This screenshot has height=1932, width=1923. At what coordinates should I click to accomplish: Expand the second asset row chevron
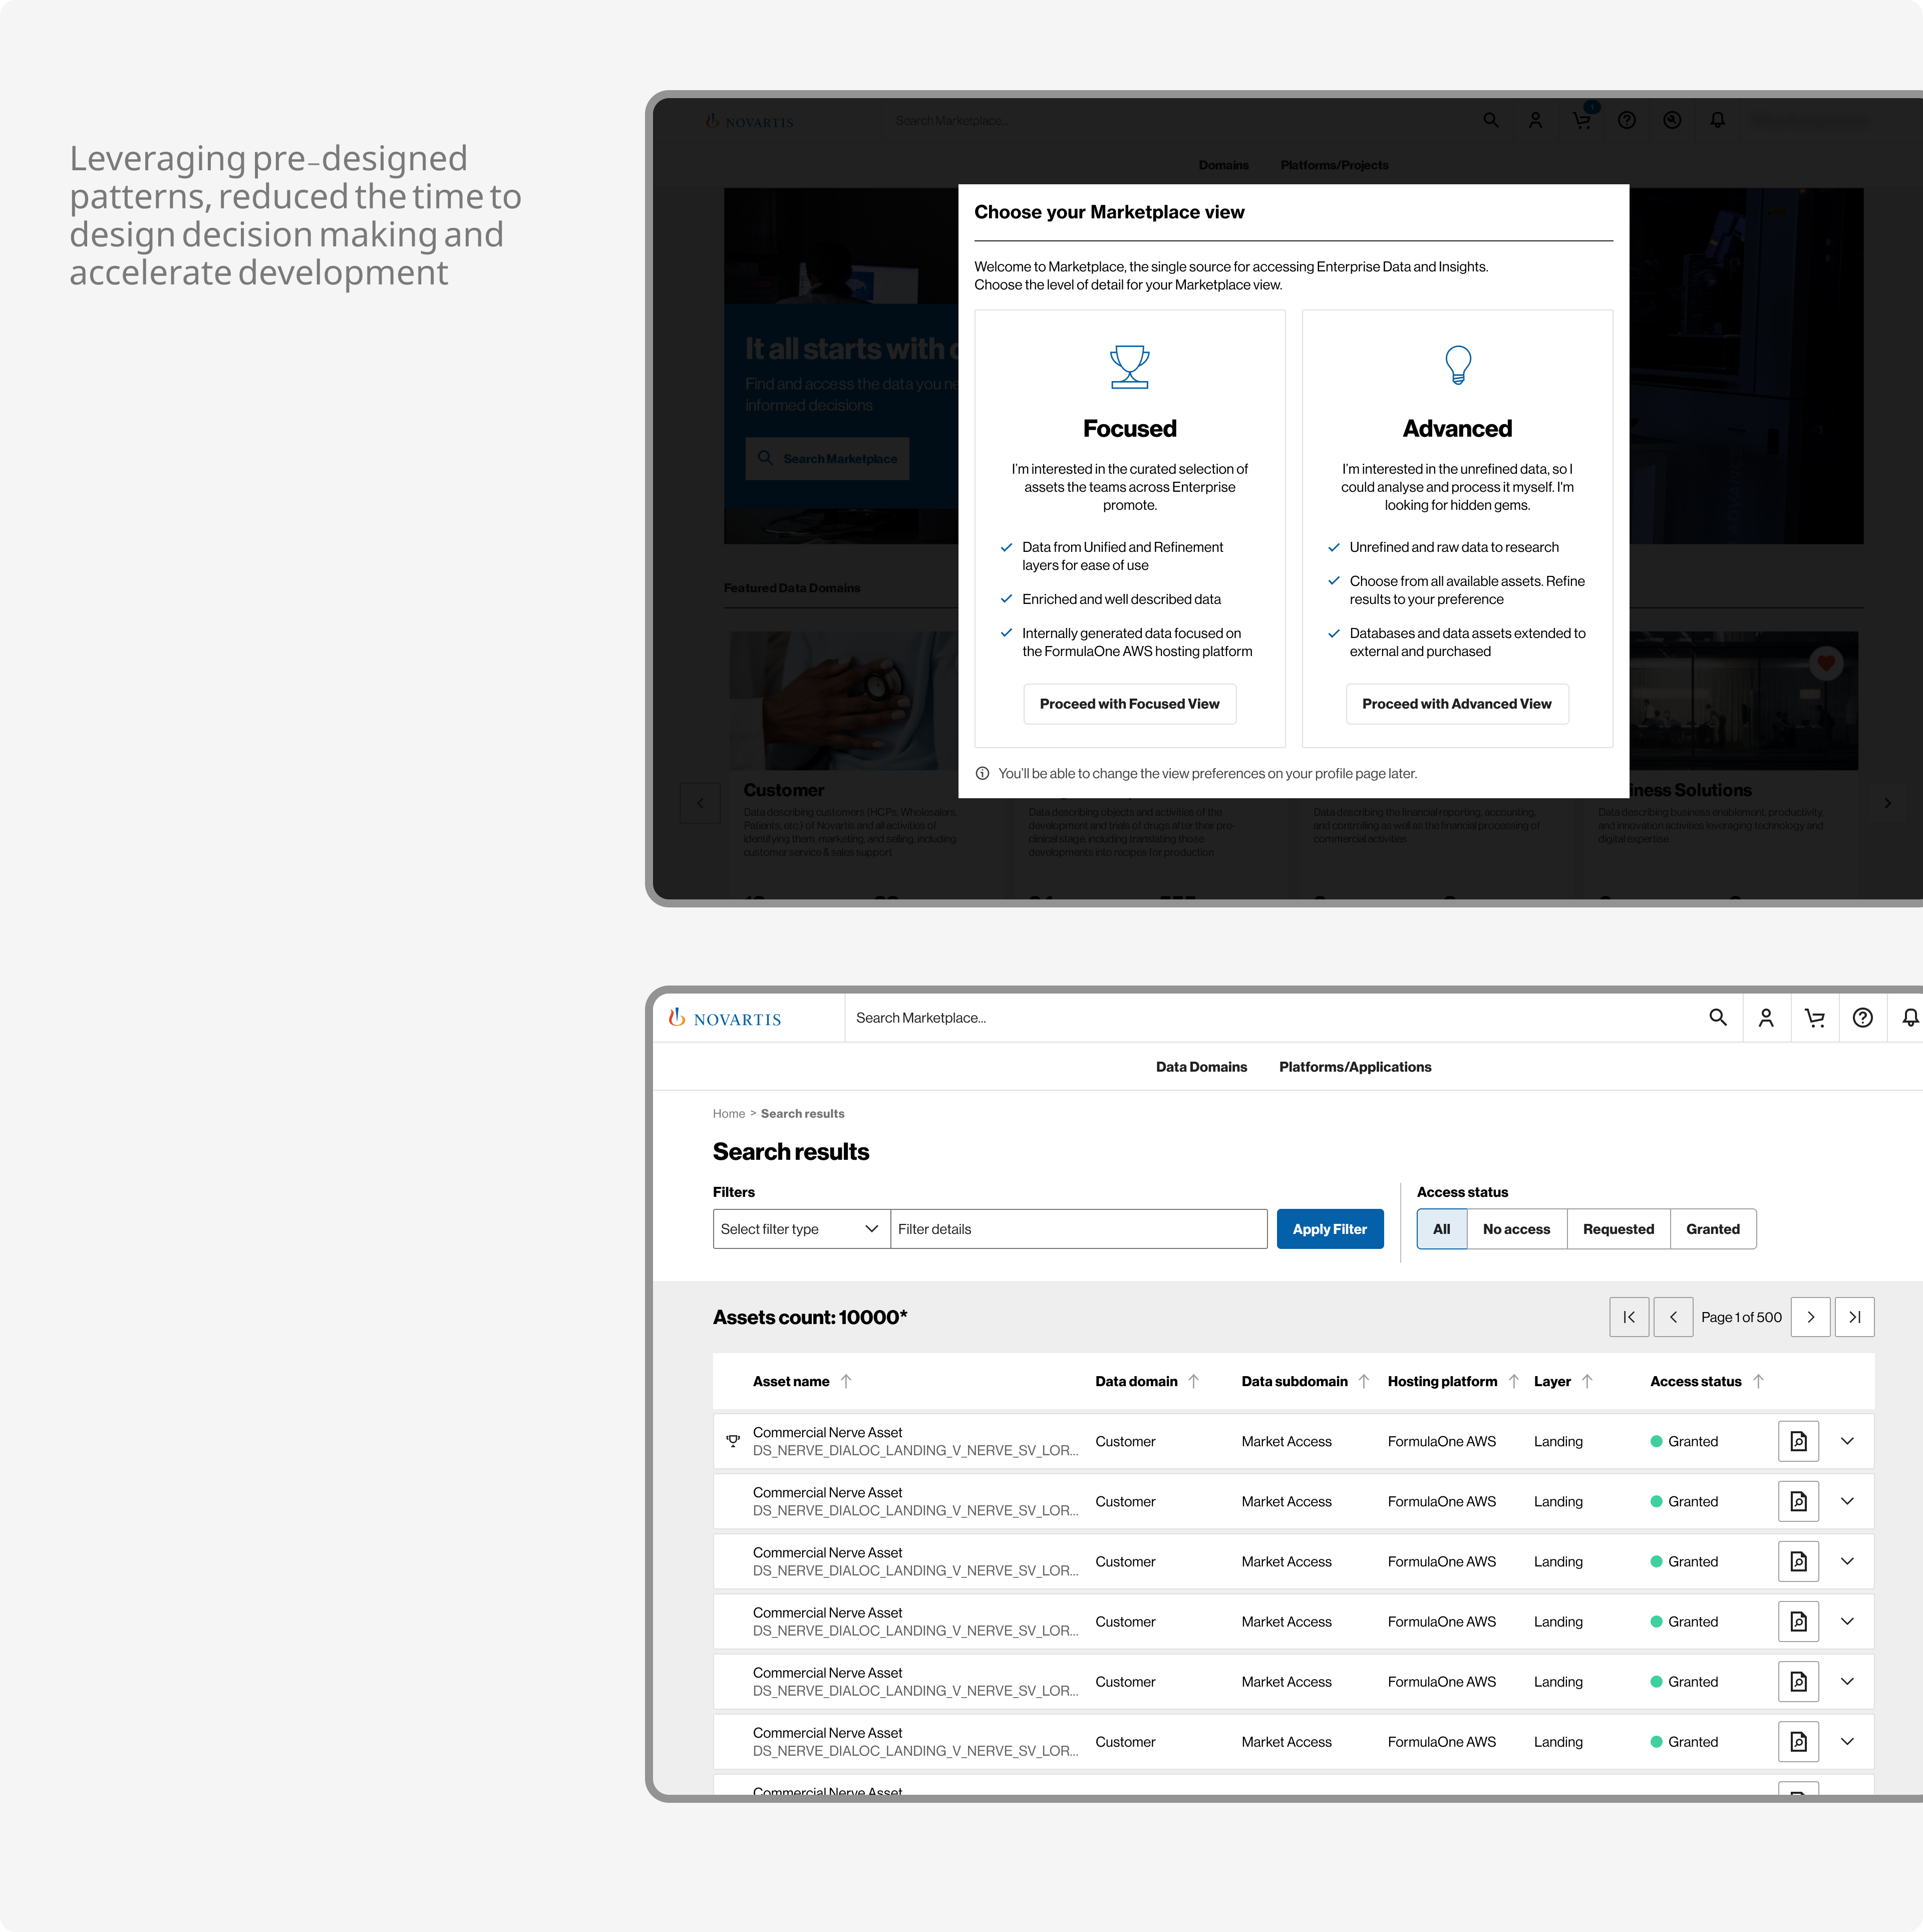tap(1847, 1501)
